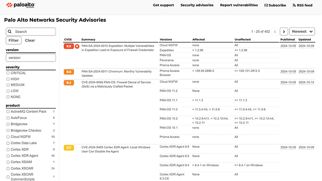Click the '>= 129.101.2913.3' unaffected cell

pos(247,71)
